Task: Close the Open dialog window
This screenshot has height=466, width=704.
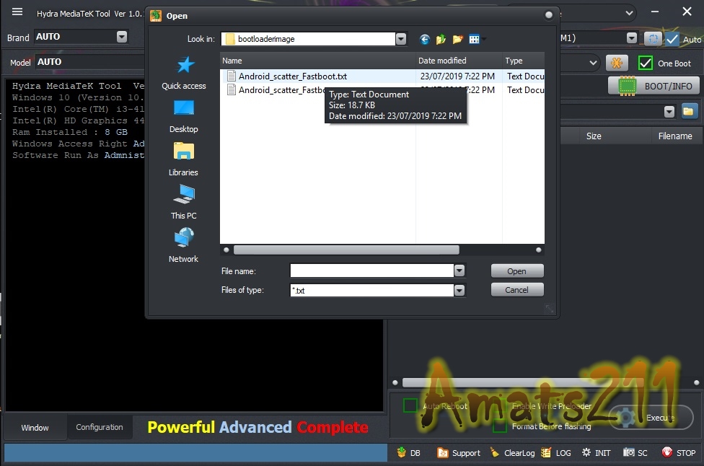Action: point(549,15)
